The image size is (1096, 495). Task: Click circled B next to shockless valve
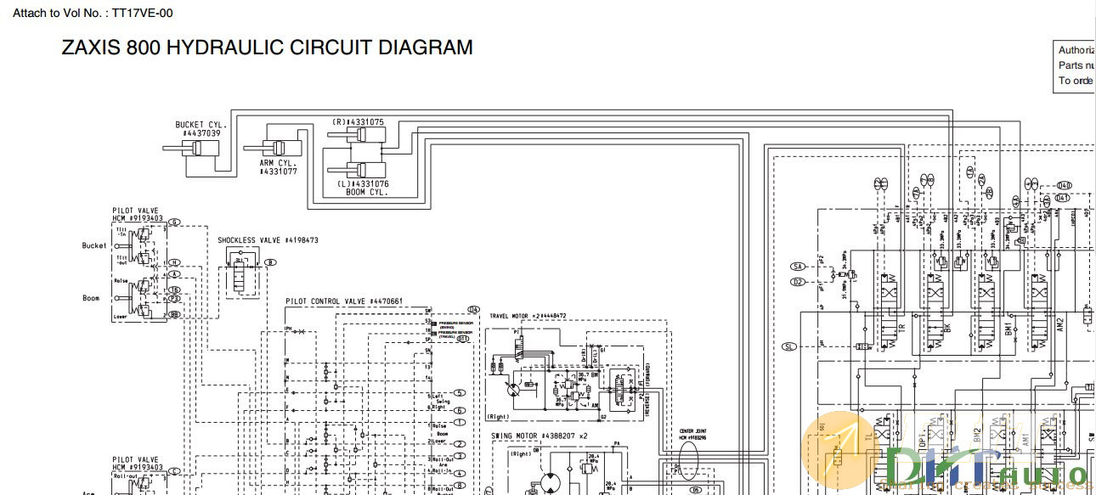coord(270,263)
